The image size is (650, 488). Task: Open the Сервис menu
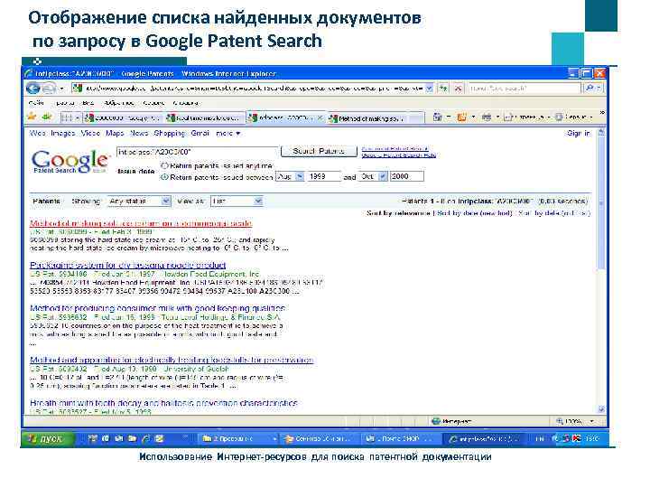pyautogui.click(x=153, y=103)
